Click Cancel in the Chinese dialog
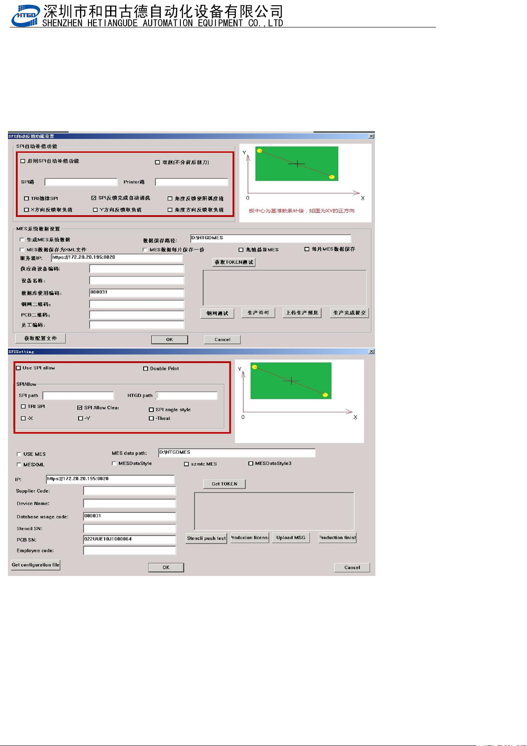Image resolution: width=527 pixels, height=746 pixels. [222, 340]
